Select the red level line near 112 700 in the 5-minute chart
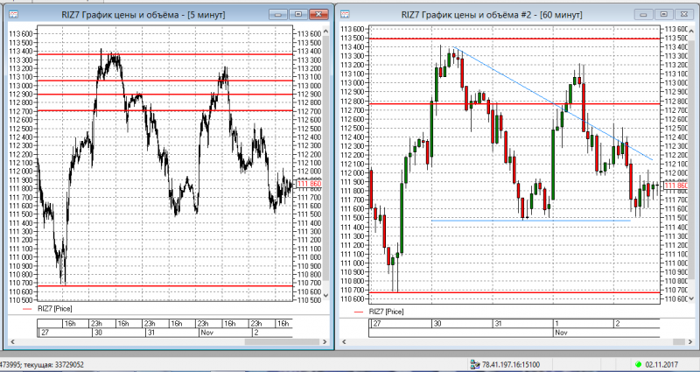Image resolution: width=700 pixels, height=372 pixels. click(x=165, y=110)
